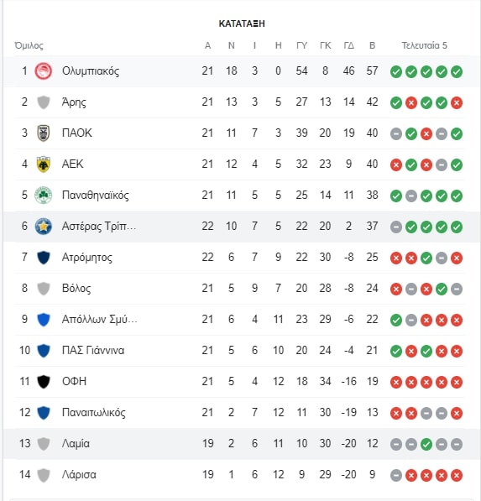Click Ολυμπιακός most recent win indicator

pos(457,71)
